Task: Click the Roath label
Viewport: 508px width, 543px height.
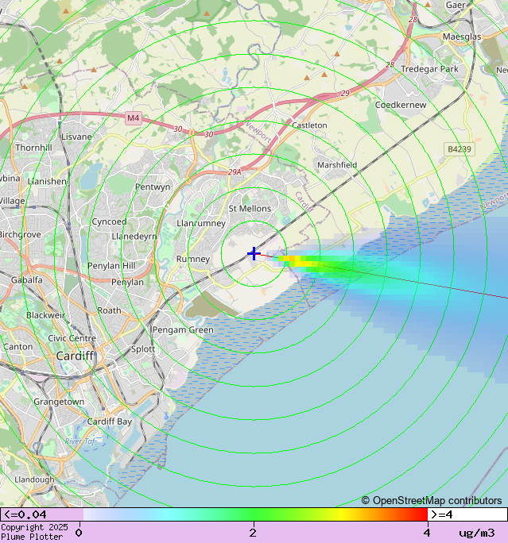Action: point(109,310)
